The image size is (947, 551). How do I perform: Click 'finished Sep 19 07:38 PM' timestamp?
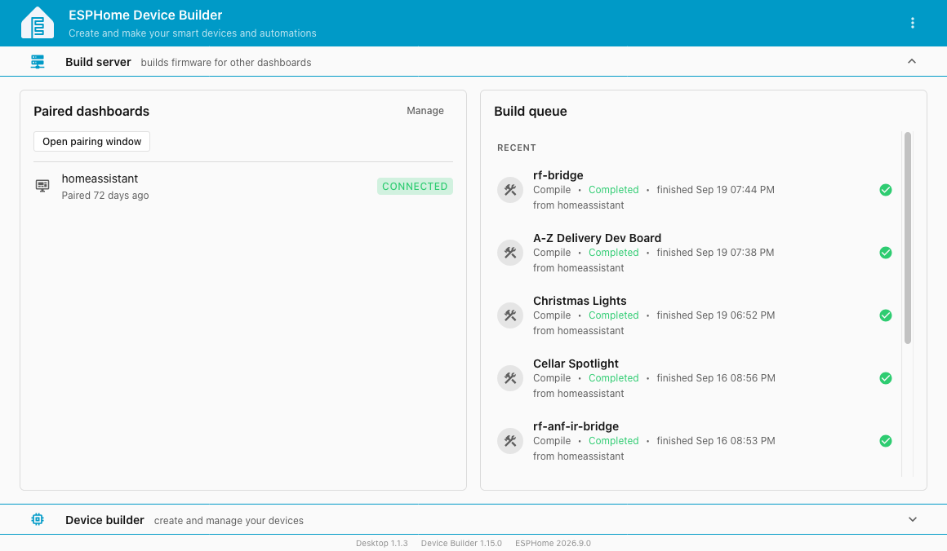pyautogui.click(x=715, y=253)
